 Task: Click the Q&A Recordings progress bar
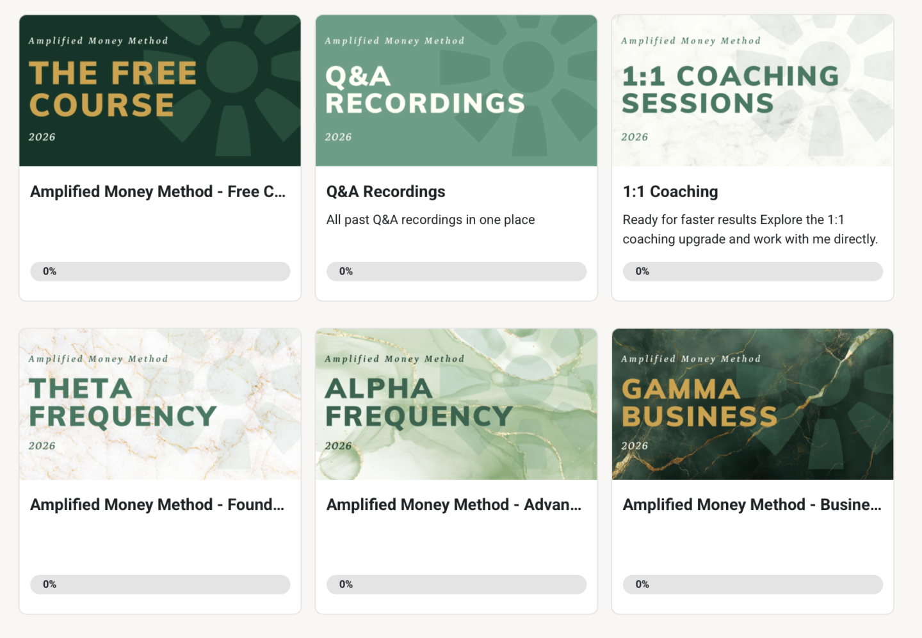tap(456, 271)
